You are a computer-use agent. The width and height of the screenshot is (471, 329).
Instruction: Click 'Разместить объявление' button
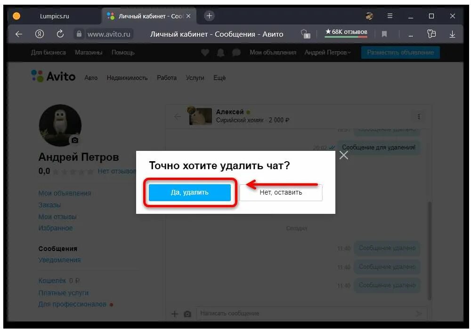400,53
